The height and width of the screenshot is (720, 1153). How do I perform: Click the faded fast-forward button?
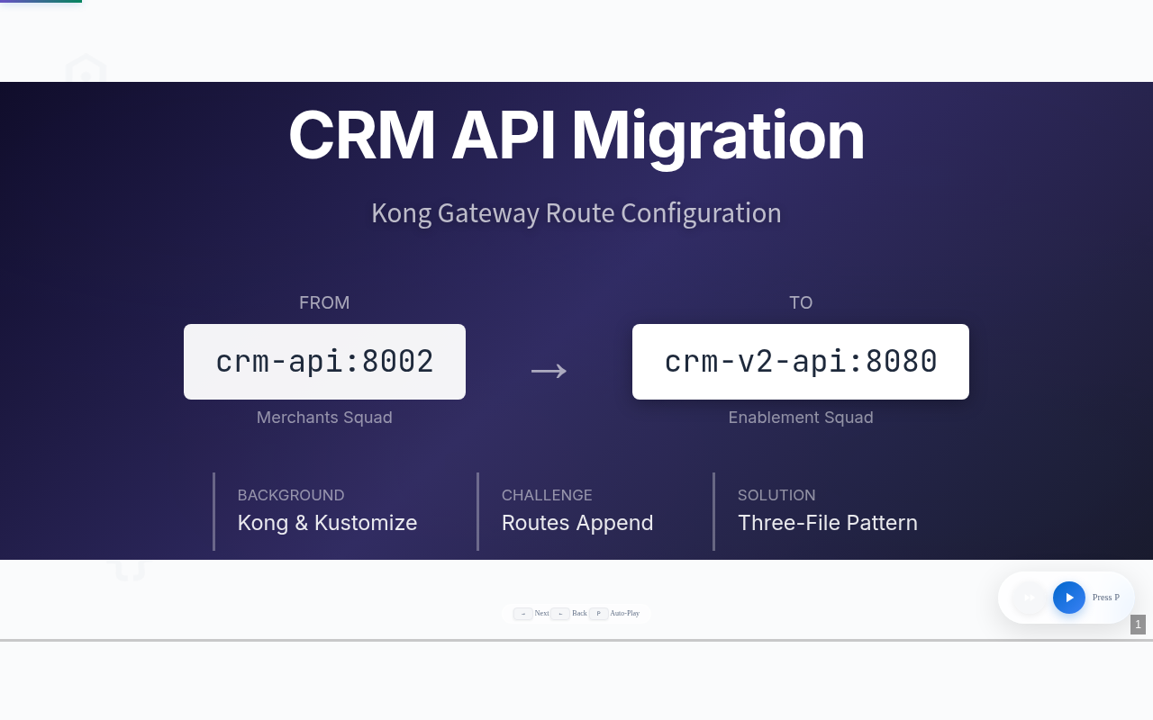[1029, 598]
